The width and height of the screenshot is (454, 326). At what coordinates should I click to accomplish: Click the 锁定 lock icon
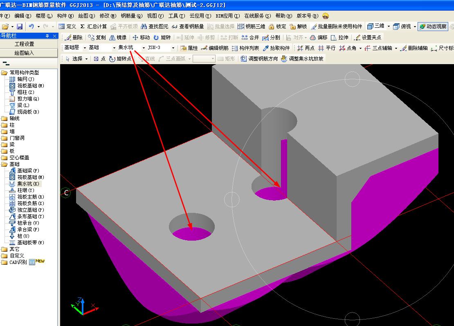tap(277, 27)
